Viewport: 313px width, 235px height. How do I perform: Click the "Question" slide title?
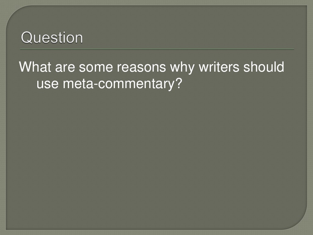(52, 38)
